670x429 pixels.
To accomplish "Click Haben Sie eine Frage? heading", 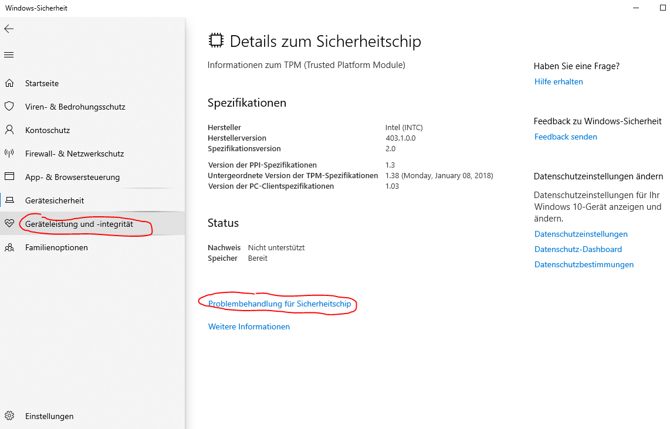I will tap(576, 66).
